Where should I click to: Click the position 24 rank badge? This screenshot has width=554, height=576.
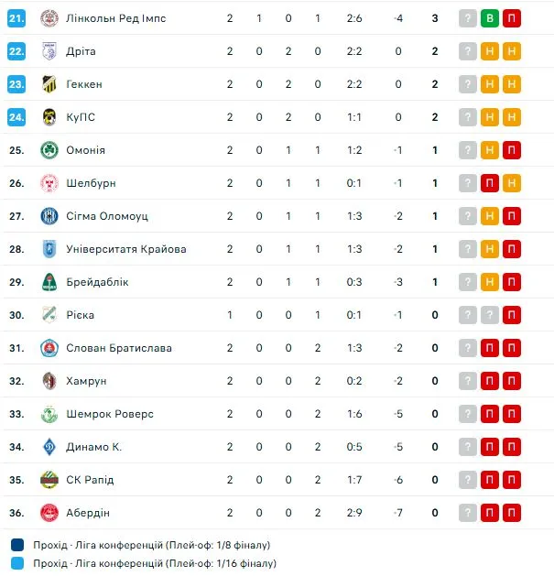click(17, 117)
